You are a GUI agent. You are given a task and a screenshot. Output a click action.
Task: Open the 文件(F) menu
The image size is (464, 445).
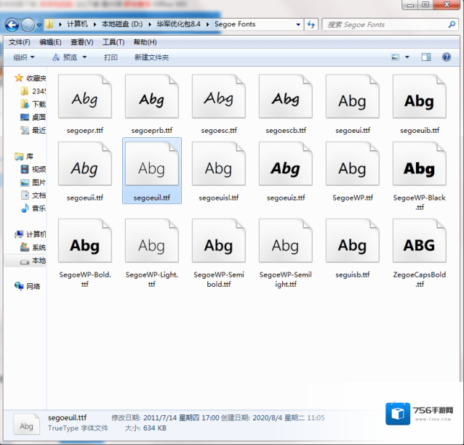20,42
